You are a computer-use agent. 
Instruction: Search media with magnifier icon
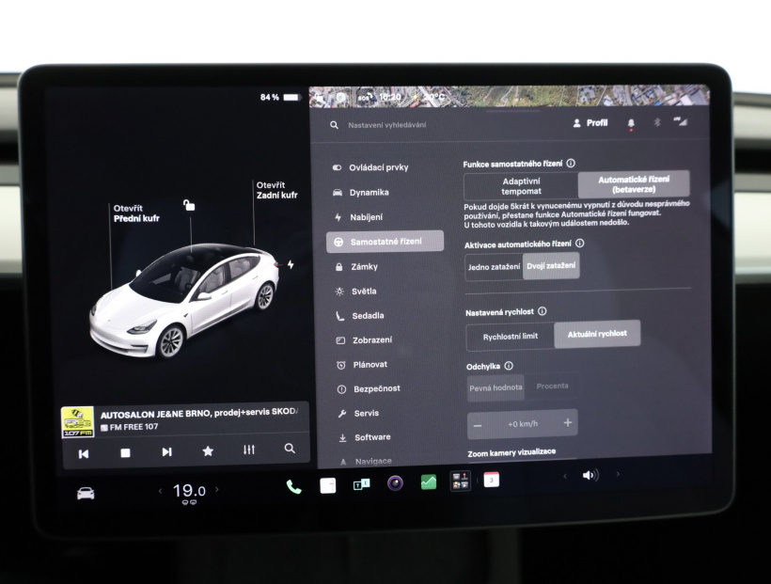290,449
